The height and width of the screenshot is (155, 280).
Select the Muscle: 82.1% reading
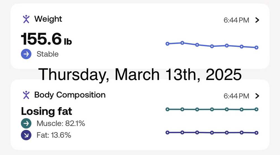[x=61, y=123]
